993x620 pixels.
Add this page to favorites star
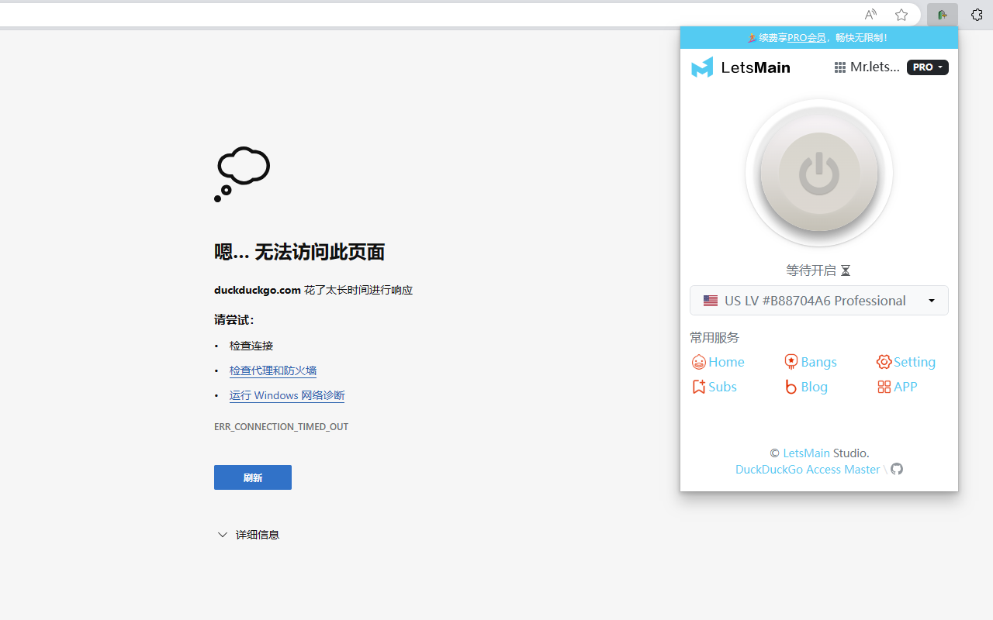point(901,15)
